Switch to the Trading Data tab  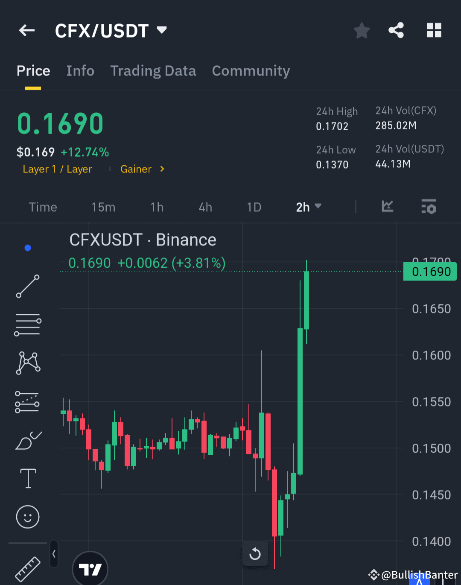click(x=153, y=70)
